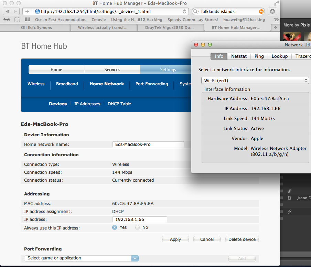This screenshot has width=311, height=267.
Task: Click the Safari back arrow button
Action: click(x=7, y=11)
